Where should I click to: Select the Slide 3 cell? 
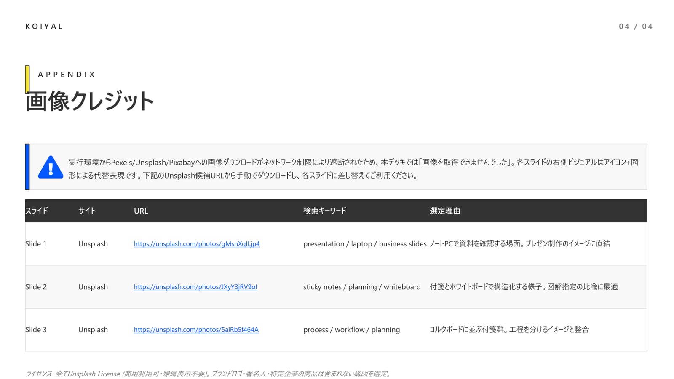click(36, 330)
